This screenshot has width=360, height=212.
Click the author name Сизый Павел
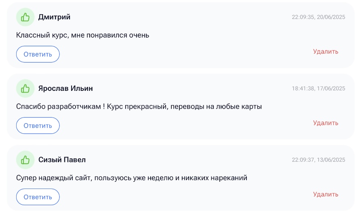62,160
